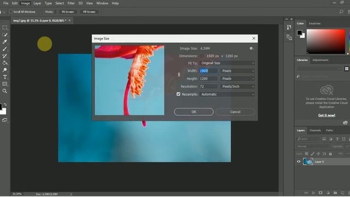Swap foreground and background colors icon

(5, 105)
